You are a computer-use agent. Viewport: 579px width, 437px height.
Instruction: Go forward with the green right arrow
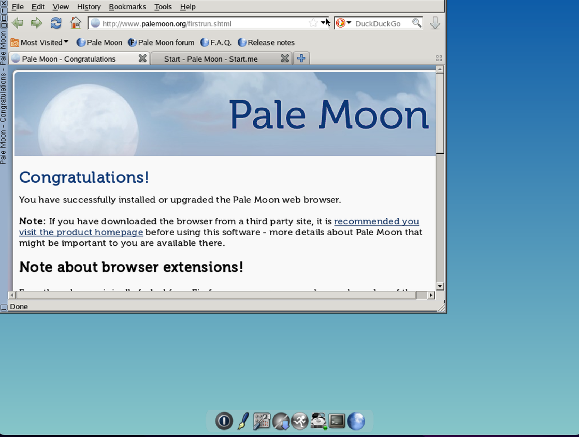click(x=36, y=23)
